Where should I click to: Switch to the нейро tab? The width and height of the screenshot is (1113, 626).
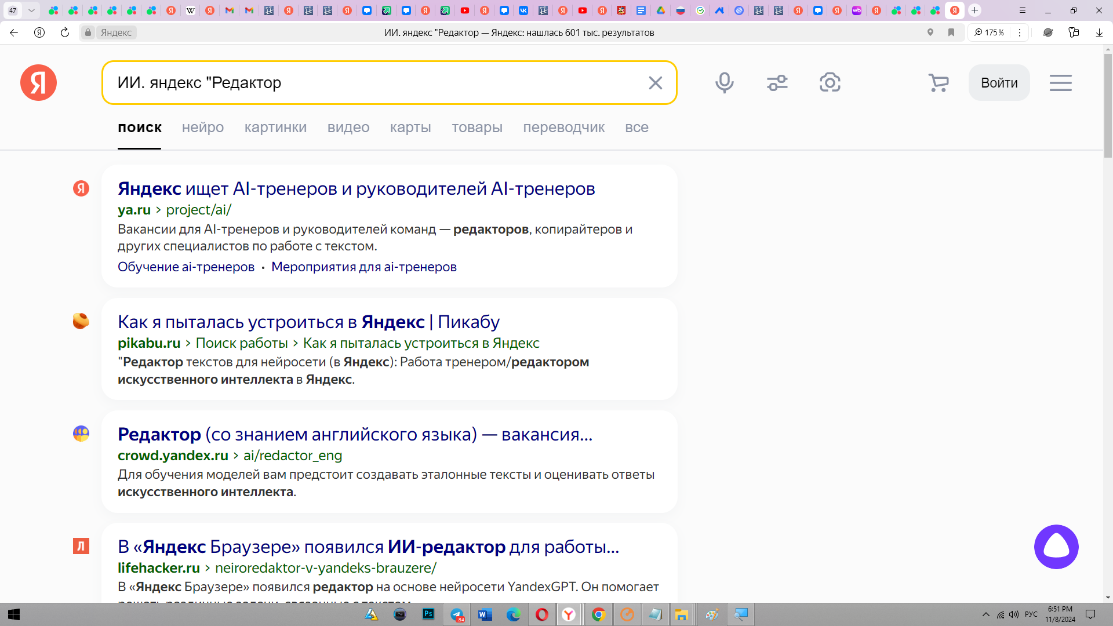point(203,128)
